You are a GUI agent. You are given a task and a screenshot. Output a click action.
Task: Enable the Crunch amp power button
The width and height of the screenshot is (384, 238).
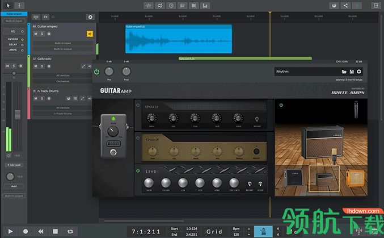pyautogui.click(x=138, y=138)
